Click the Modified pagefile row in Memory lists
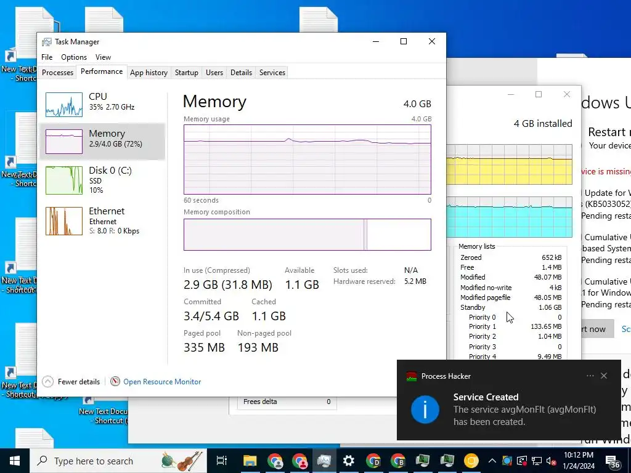 click(511, 297)
